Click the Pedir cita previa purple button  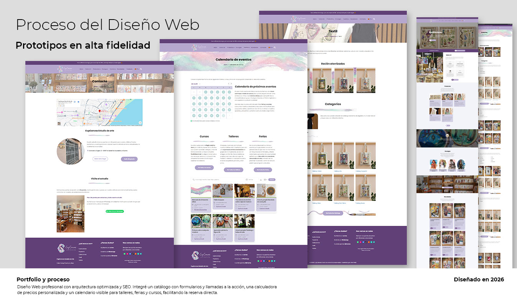[129, 159]
